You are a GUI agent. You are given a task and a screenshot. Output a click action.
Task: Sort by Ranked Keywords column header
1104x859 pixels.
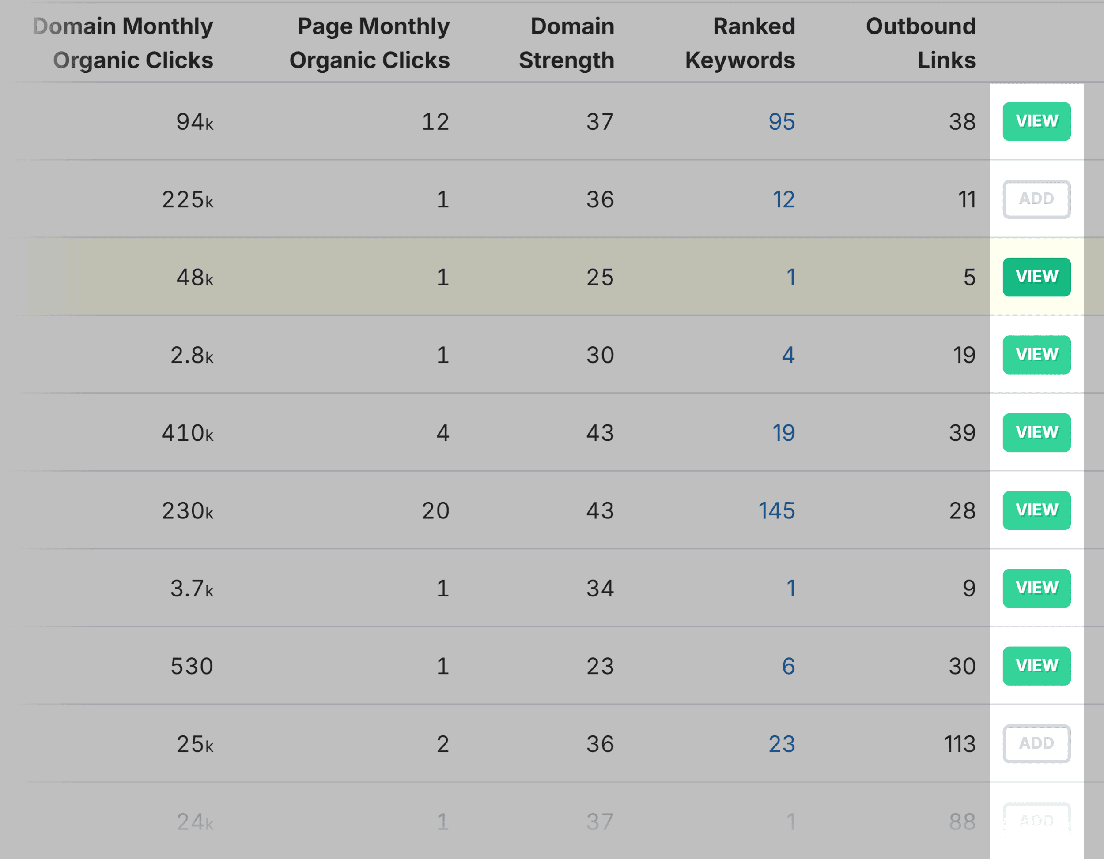pyautogui.click(x=740, y=43)
